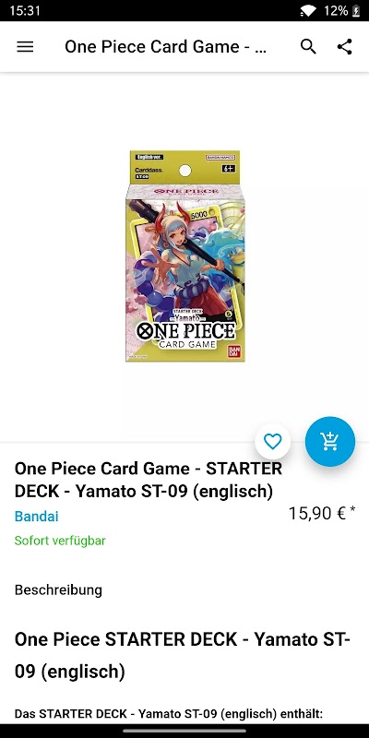Select the Beschreibung section label
Screen dimensions: 369x738
(58, 589)
